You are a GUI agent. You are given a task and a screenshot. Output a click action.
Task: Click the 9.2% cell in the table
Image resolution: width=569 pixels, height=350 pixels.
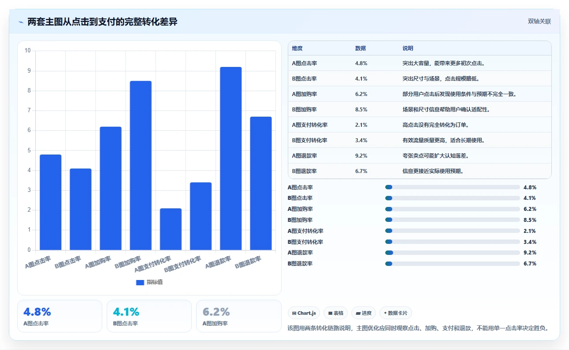click(x=361, y=156)
